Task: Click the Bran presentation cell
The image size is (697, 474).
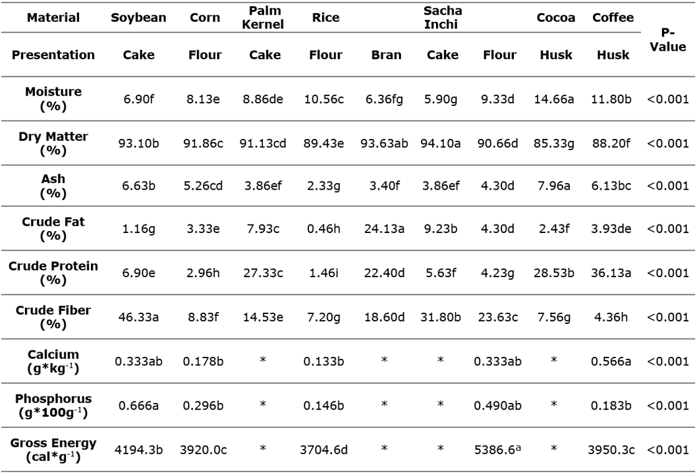Action: coord(386,55)
